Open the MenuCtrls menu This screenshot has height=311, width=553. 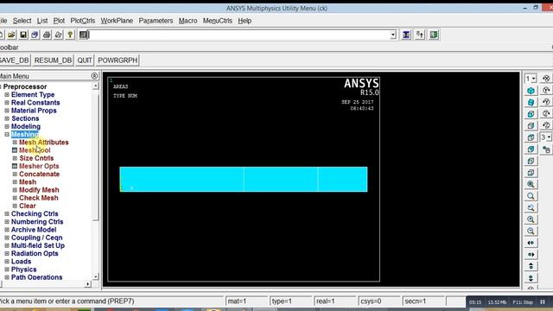(x=217, y=21)
